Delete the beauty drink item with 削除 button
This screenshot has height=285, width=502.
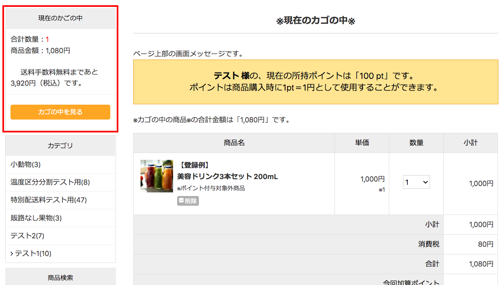click(188, 201)
